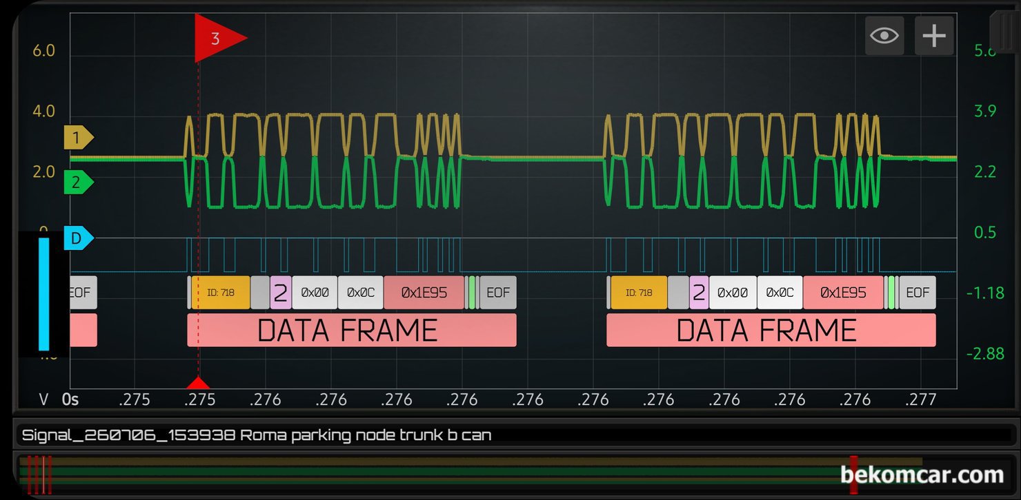Click the red position marker in overview strip
The width and height of the screenshot is (1021, 500).
[854, 475]
